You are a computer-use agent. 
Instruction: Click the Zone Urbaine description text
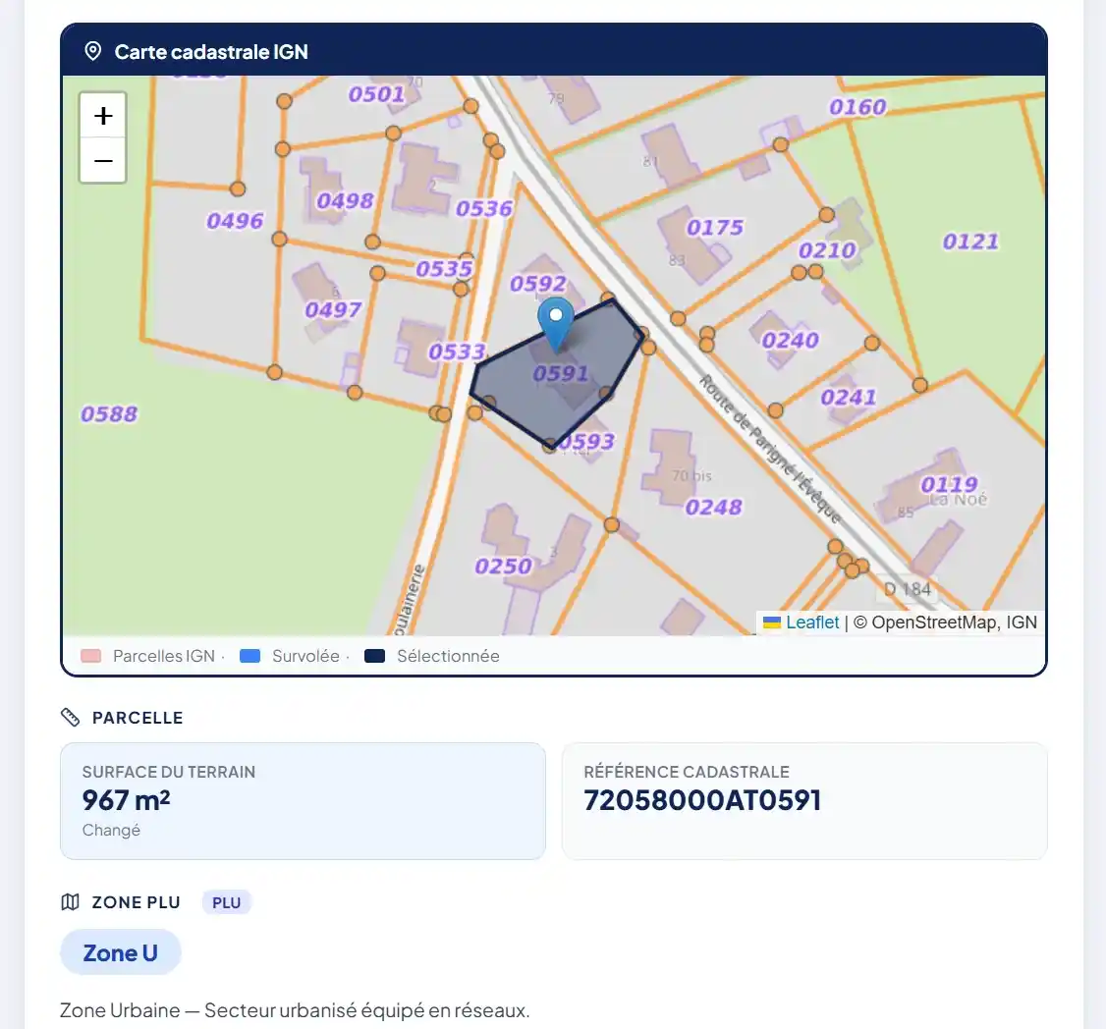click(295, 1010)
